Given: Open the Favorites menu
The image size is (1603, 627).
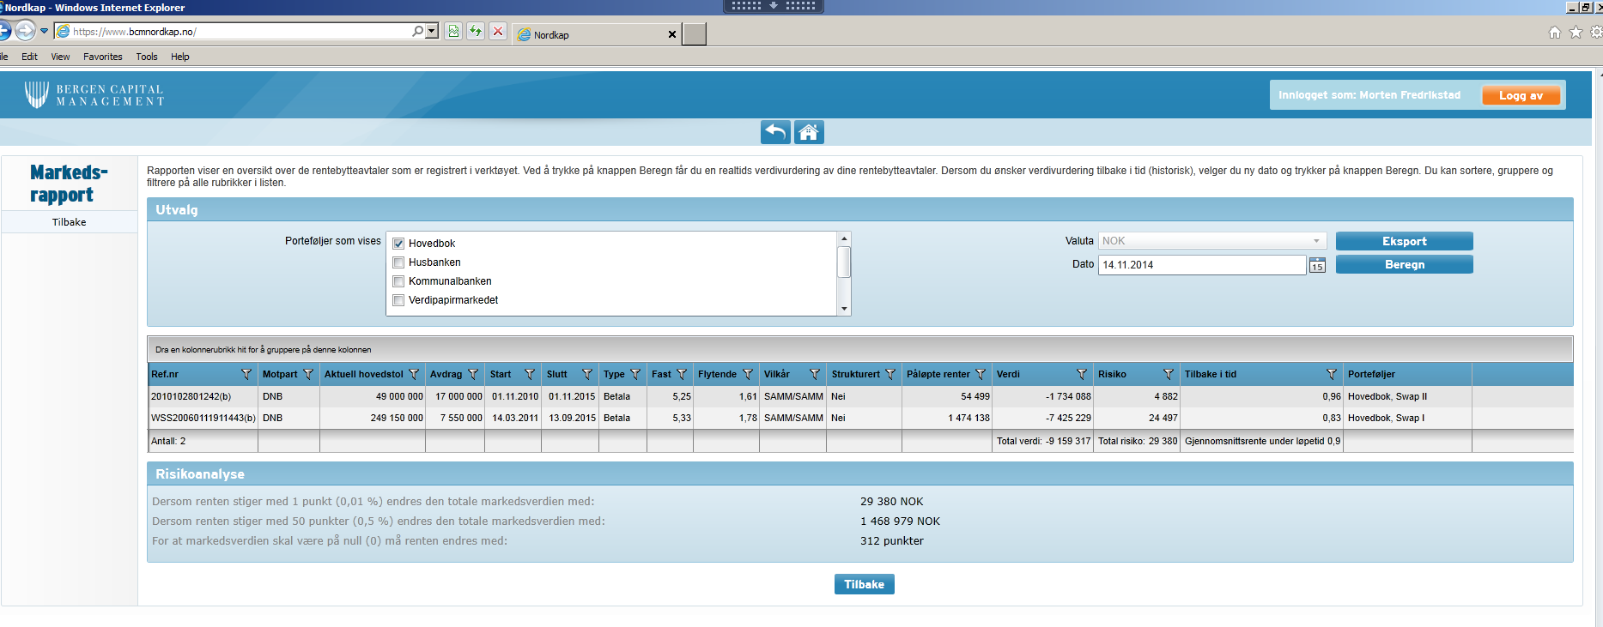Looking at the screenshot, I should tap(103, 57).
